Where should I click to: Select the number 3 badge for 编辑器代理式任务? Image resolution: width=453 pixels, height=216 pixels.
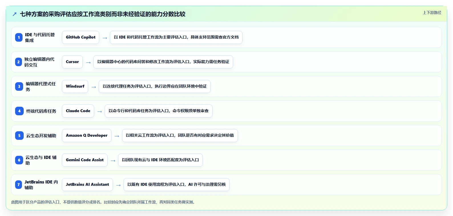coord(19,86)
